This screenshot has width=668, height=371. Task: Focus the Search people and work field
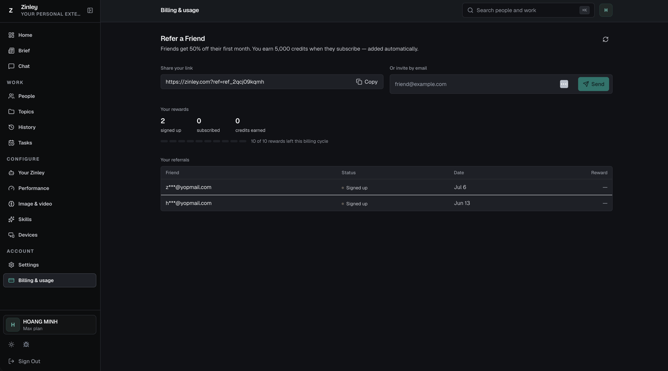(x=528, y=10)
